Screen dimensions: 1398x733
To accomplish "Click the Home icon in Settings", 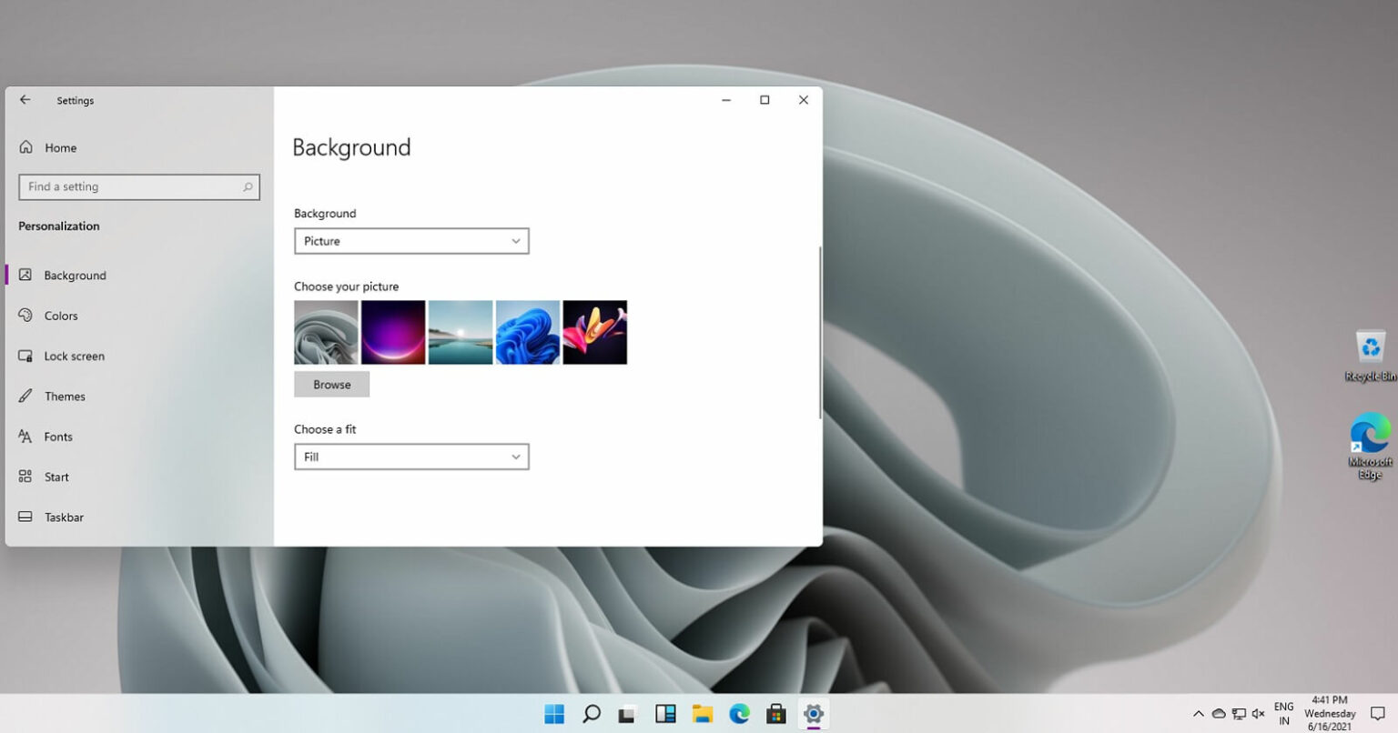I will (x=26, y=146).
